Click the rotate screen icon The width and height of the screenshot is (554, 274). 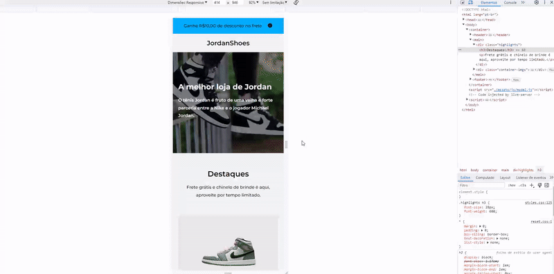pyautogui.click(x=296, y=3)
